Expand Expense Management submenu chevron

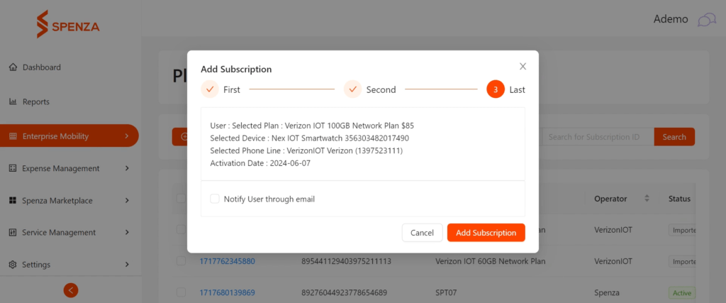pyautogui.click(x=127, y=168)
